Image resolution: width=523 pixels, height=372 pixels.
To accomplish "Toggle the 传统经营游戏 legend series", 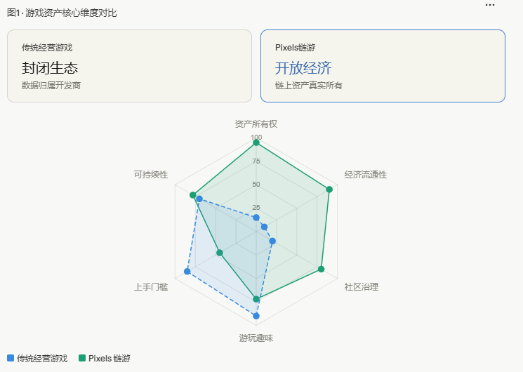I will (37, 359).
